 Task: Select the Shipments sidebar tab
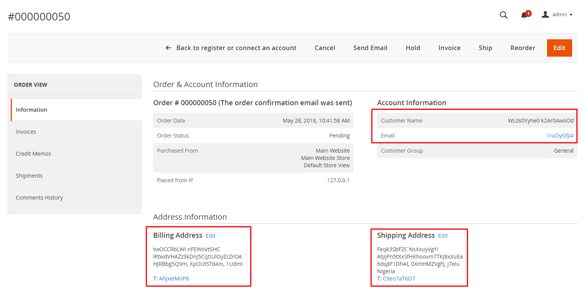pyautogui.click(x=29, y=176)
